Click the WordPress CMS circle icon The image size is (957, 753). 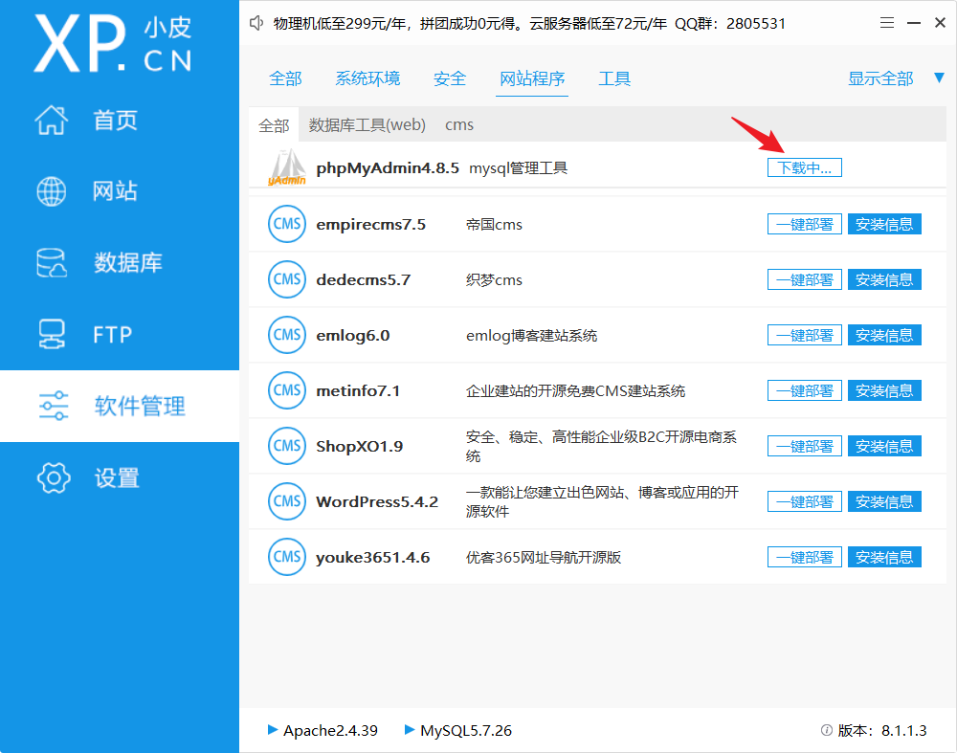[x=286, y=501]
